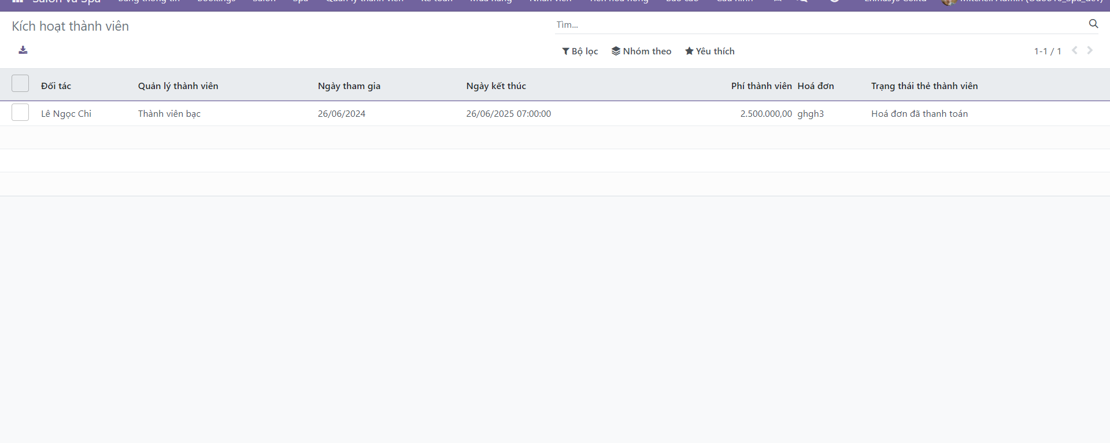Open the Lê Ngọc Chi membership record

[x=66, y=114]
